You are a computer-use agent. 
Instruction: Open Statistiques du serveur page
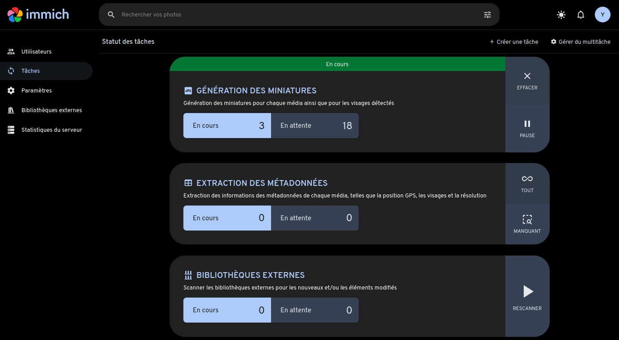51,130
